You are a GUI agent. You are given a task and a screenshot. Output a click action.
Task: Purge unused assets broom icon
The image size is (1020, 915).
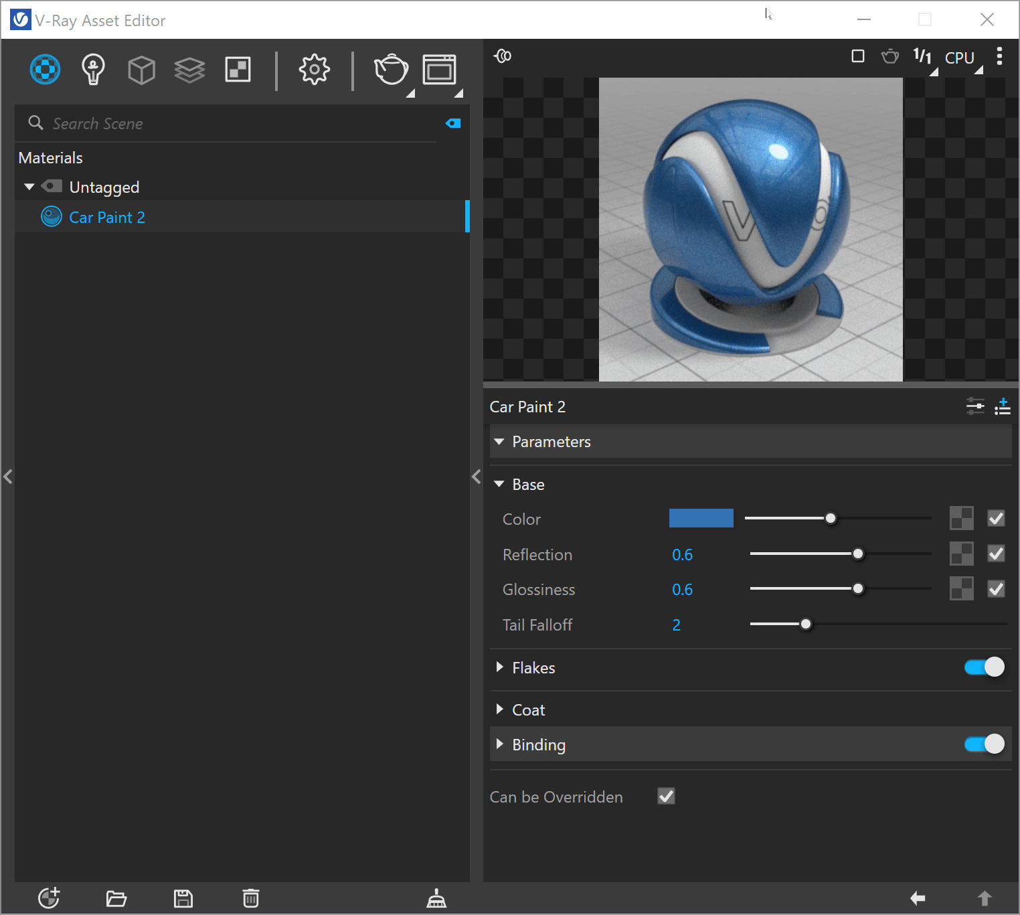pyautogui.click(x=436, y=898)
